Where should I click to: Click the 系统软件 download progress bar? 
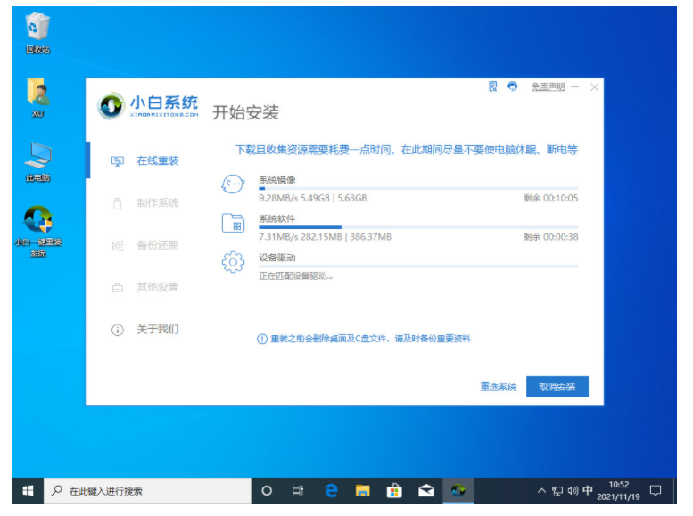point(417,227)
